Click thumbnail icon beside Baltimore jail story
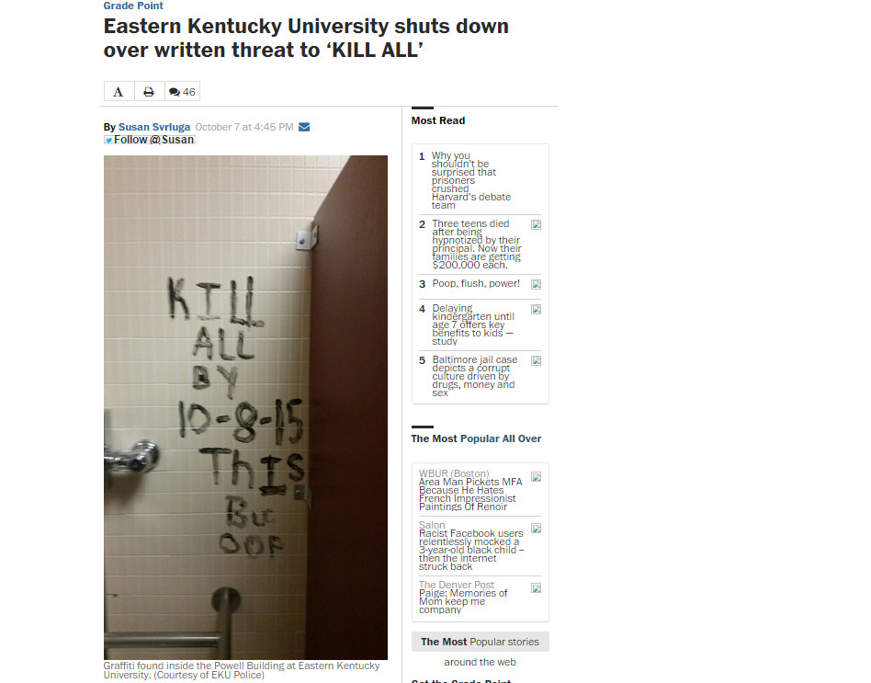Image resolution: width=871 pixels, height=683 pixels. coord(536,360)
